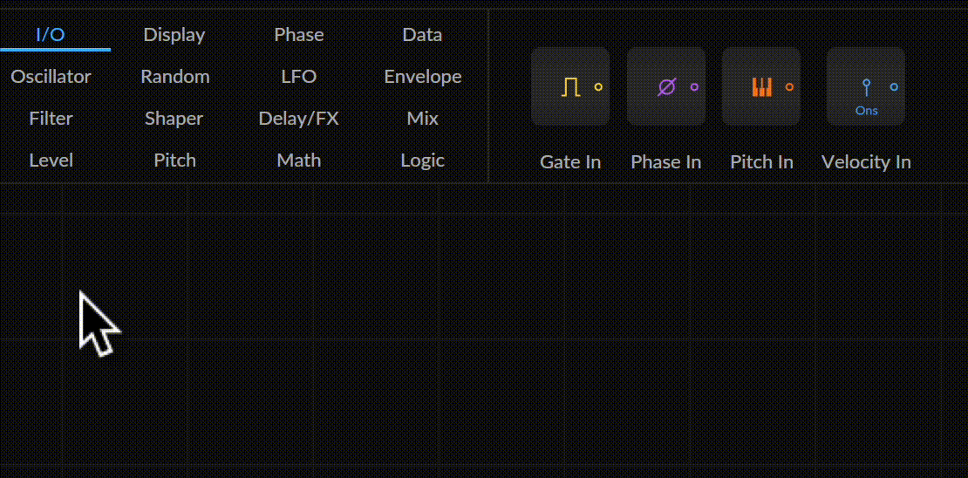The image size is (968, 478).
Task: Open the Oscillator category
Action: [51, 77]
